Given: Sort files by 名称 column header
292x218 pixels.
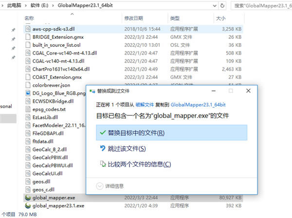Looking at the screenshot, I should click(29, 18).
